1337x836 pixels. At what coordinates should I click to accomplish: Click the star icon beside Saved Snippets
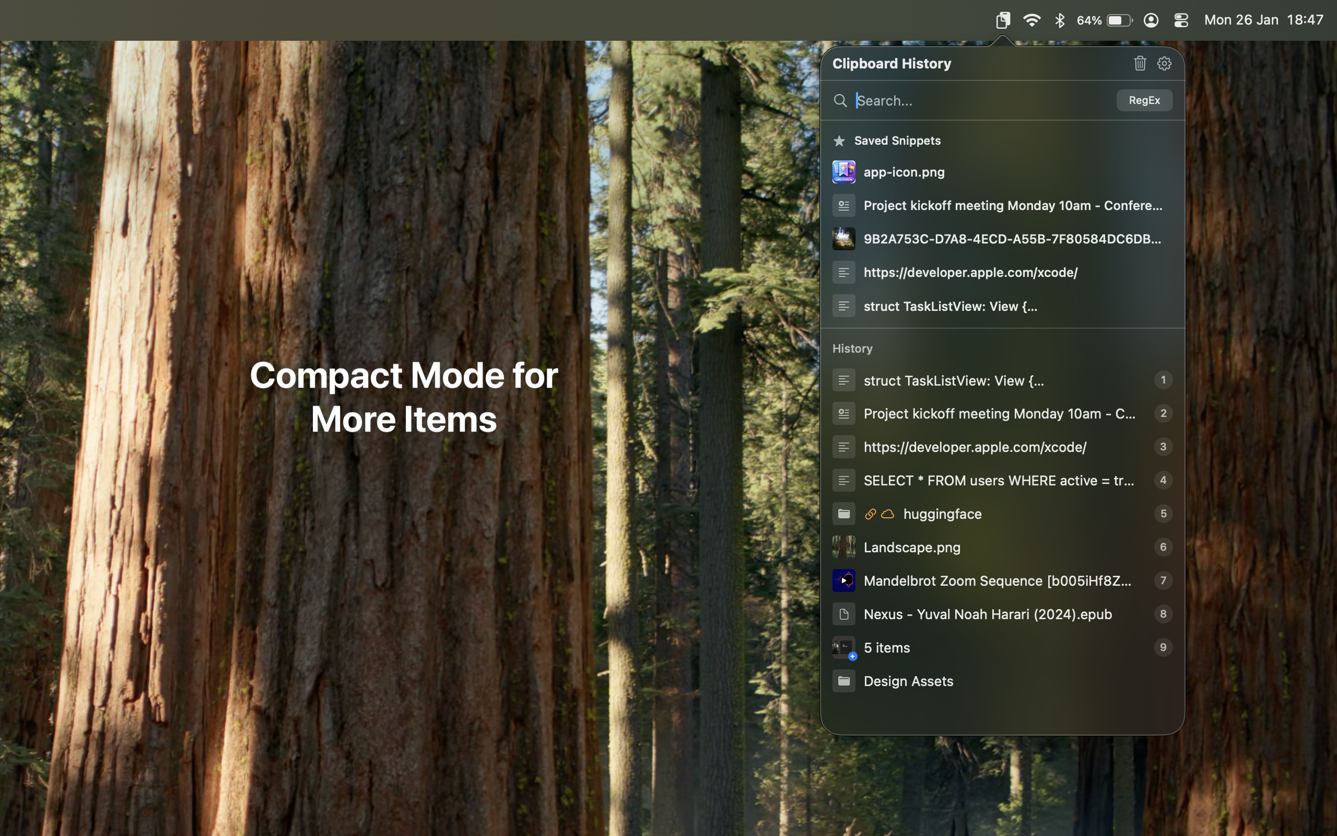point(840,141)
